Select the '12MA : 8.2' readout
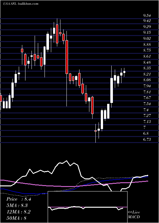The height and width of the screenshot is (223, 159). pos(18,212)
